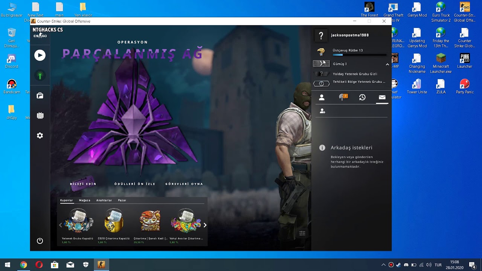Open the taskbar volume control
The width and height of the screenshot is (482, 271).
point(429,265)
